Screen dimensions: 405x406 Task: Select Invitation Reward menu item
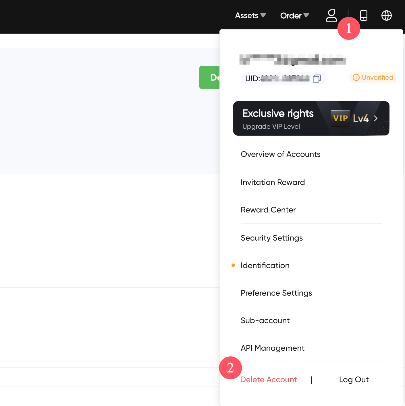(273, 182)
